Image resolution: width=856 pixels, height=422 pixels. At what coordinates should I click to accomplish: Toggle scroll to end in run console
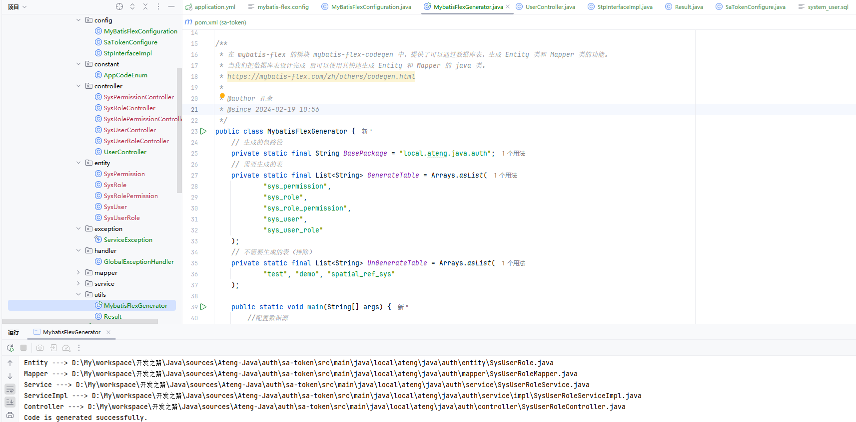[x=10, y=402]
